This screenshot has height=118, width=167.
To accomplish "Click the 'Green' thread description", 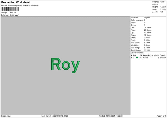I will click(146, 58).
